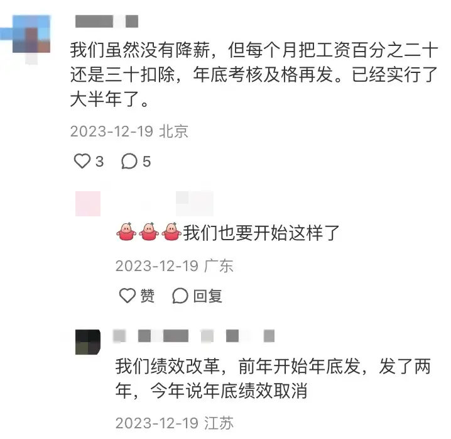Viewport: 451px width, 439px height.
Task: Click the speech bubble icon beside 回复
Action: (180, 296)
